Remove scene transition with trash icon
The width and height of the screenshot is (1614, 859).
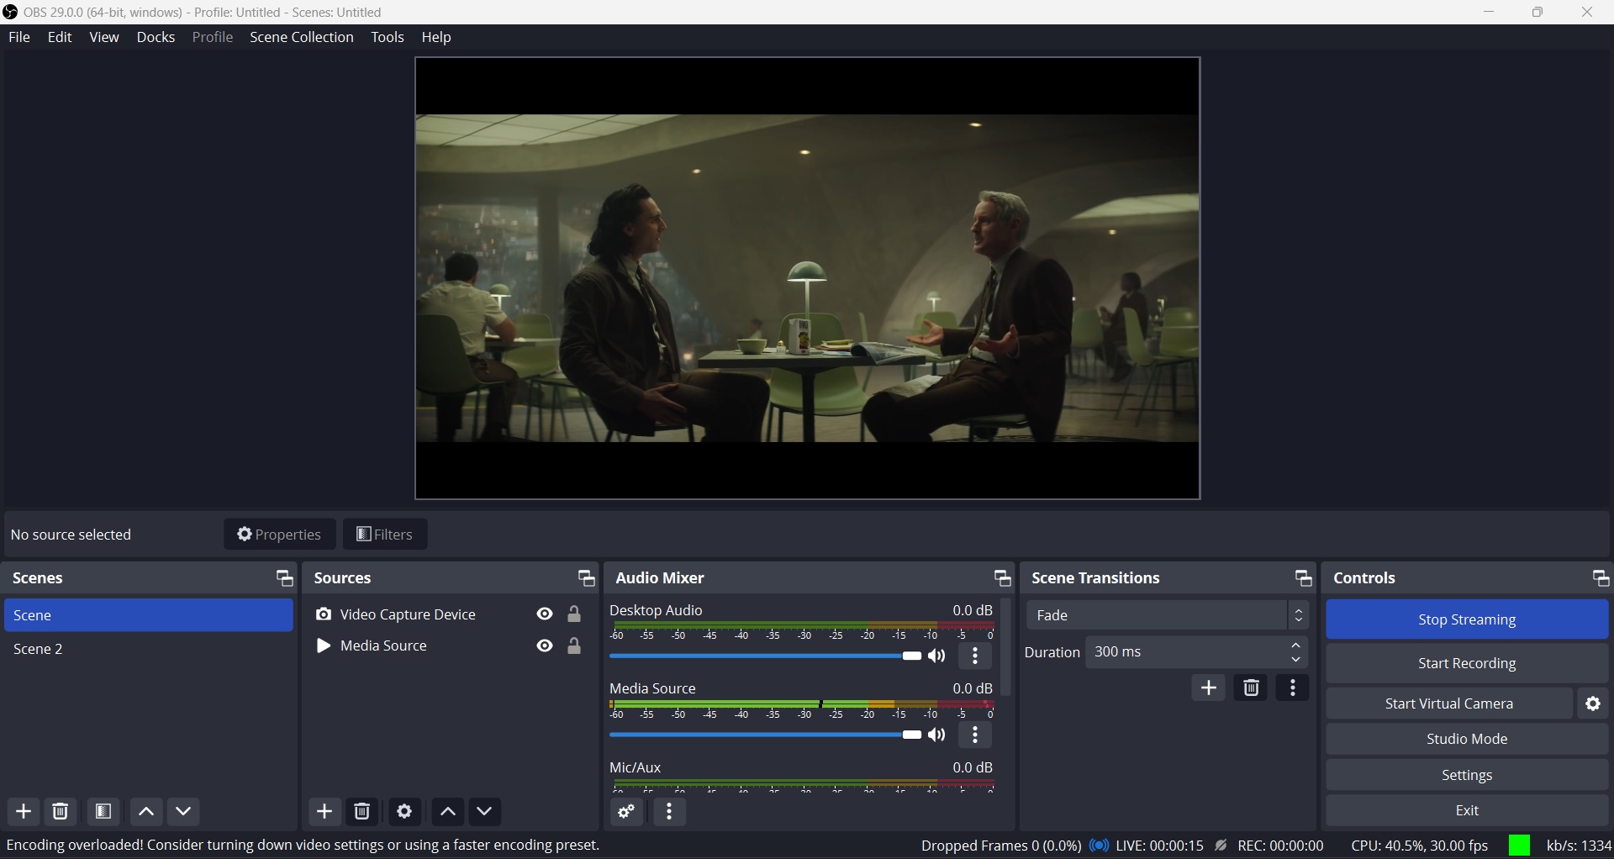(1251, 688)
